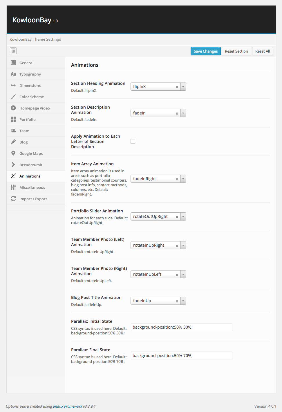Click the expand-all sections icon in toolbar
Screen dimensions: 282x412
click(x=13, y=51)
